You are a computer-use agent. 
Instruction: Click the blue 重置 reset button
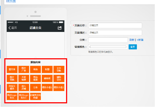coord(133,47)
